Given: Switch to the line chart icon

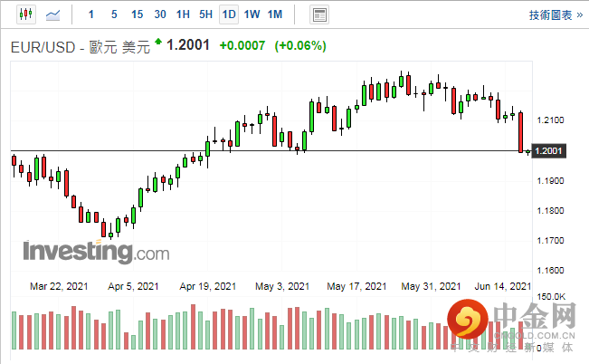Looking at the screenshot, I should [x=54, y=14].
